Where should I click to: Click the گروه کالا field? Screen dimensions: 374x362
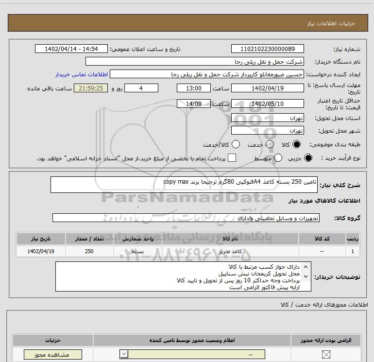pos(186,218)
